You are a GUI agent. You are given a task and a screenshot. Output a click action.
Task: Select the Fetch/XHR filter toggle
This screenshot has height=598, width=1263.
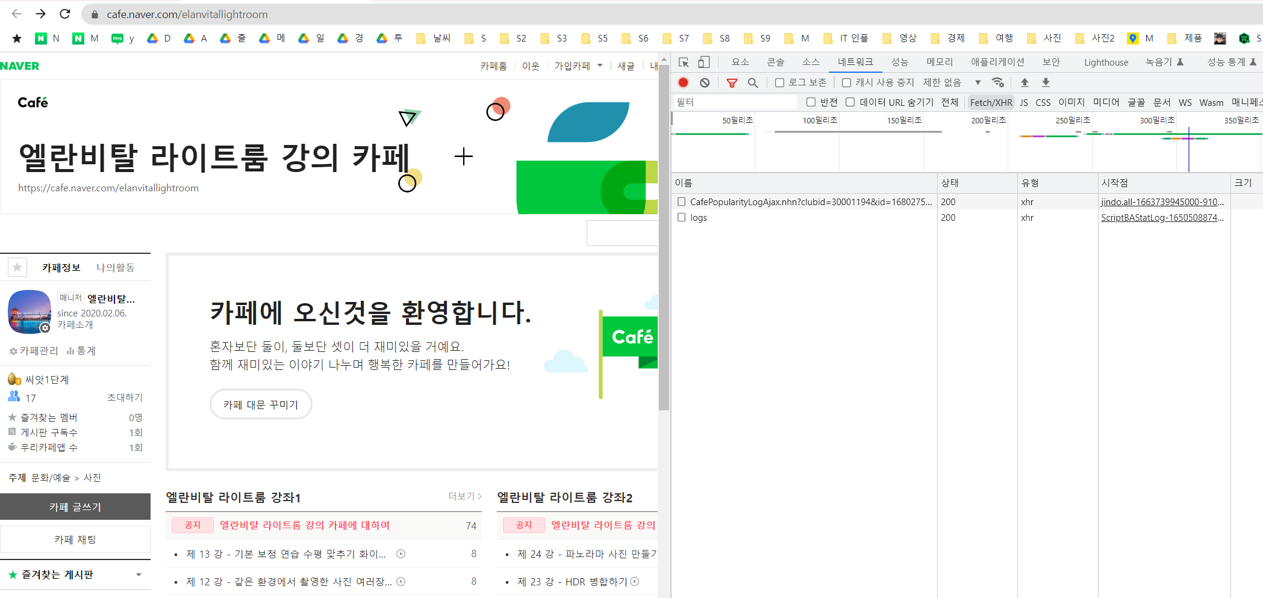[x=991, y=102]
